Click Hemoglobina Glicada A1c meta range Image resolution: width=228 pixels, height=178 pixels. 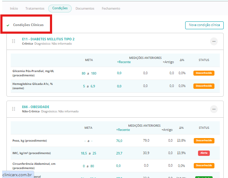coord(89,86)
